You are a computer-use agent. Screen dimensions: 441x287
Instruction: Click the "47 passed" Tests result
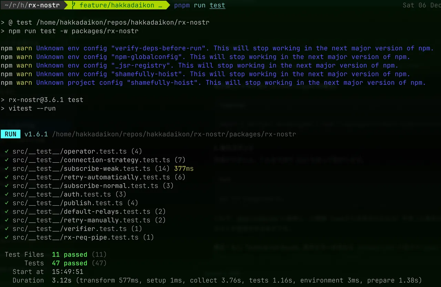(70, 263)
